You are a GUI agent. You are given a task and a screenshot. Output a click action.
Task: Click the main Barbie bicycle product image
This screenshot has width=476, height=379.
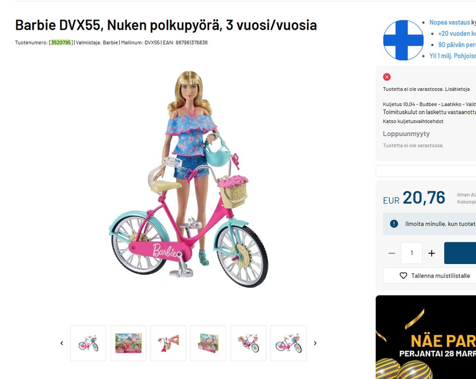pos(188,179)
